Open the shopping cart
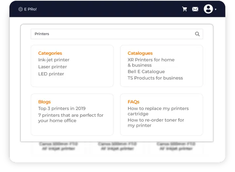Image resolution: width=235 pixels, height=172 pixels. [184, 9]
